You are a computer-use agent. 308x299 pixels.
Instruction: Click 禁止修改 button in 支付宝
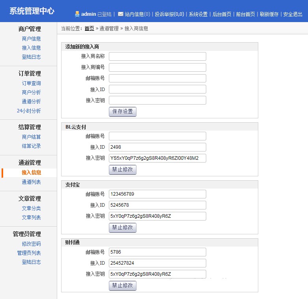123,228
